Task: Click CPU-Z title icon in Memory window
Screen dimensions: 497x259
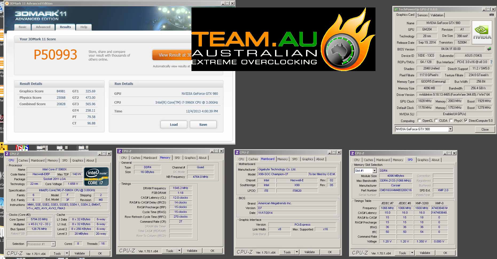Action: coord(120,151)
